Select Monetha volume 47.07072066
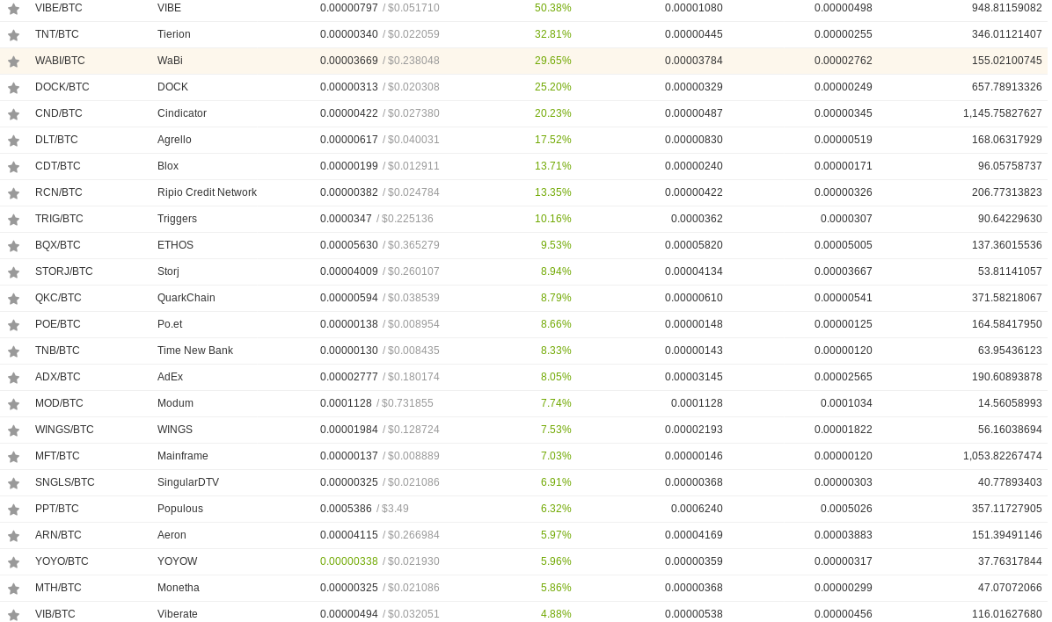Viewport: 1052px width, 622px height. [1010, 588]
